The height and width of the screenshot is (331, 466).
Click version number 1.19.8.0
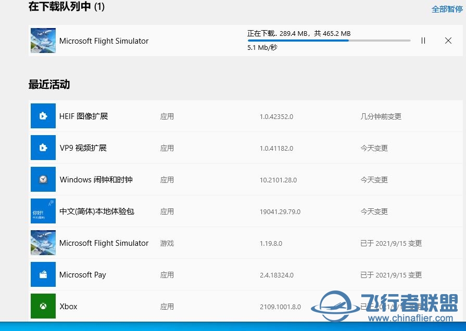[271, 244]
